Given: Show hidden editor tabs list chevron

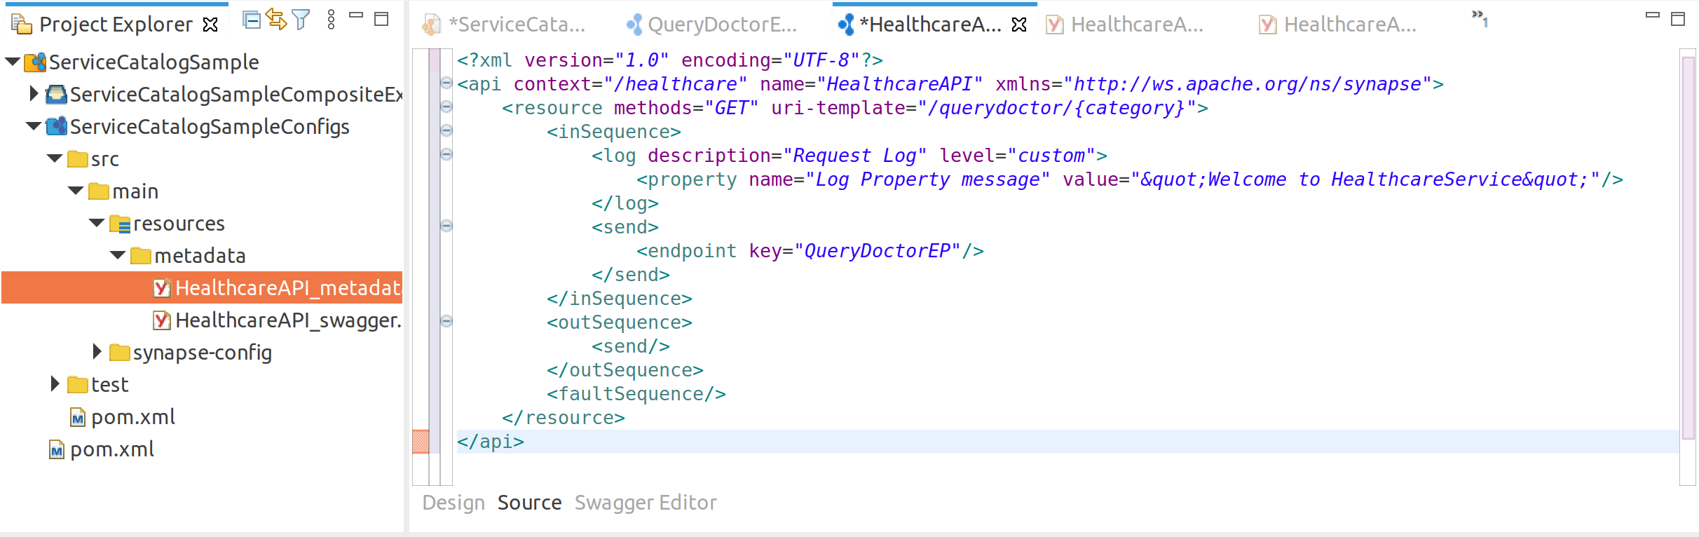Looking at the screenshot, I should pos(1480,18).
